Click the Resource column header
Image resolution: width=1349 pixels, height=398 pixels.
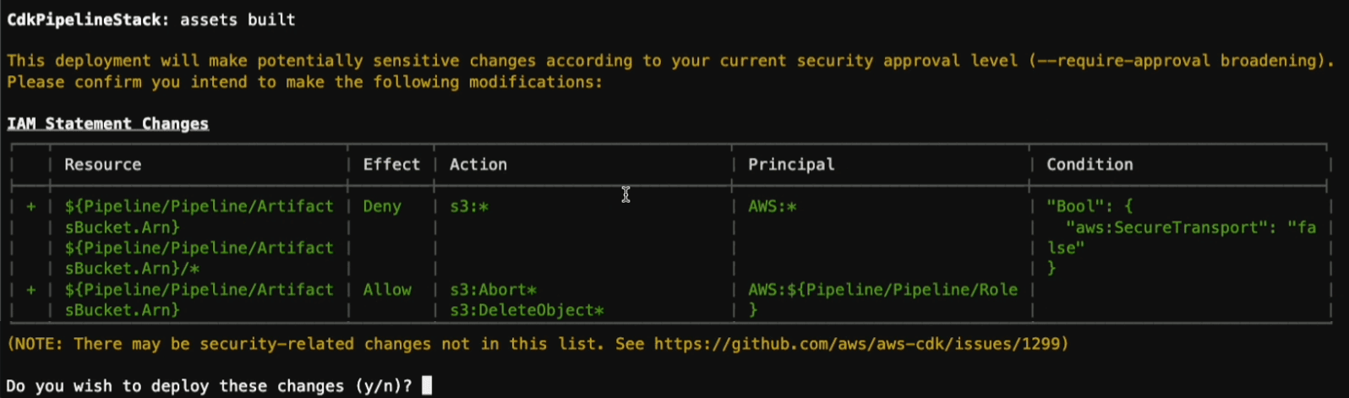click(x=103, y=165)
